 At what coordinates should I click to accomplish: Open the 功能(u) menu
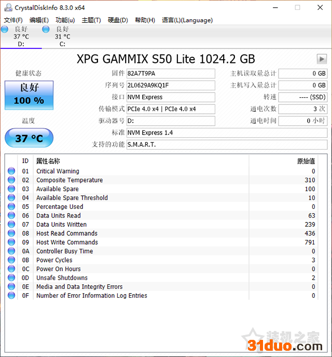point(65,20)
